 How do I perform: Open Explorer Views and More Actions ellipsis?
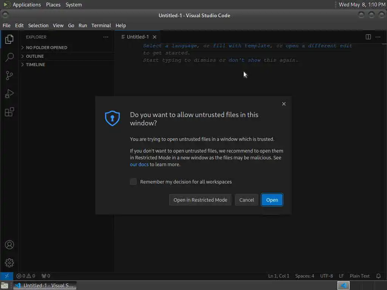pos(106,37)
